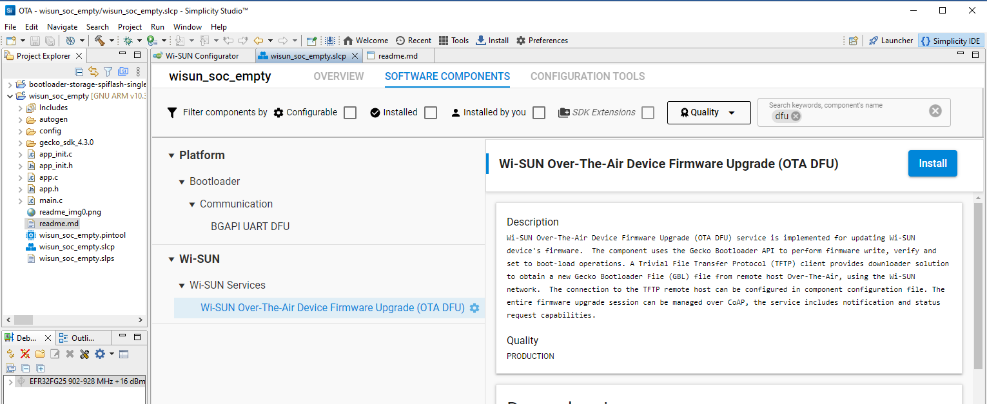Click the new folder icon in Debug Adapters
This screenshot has width=987, height=404.
pos(40,354)
